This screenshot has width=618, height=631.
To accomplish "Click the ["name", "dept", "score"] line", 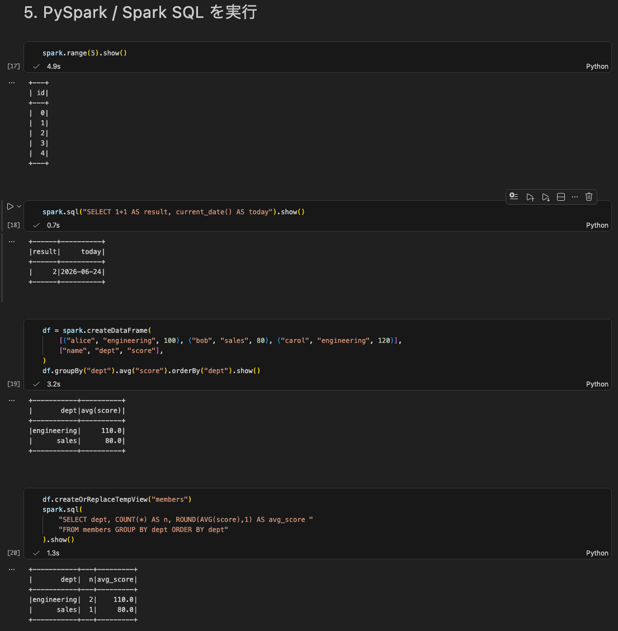I will coord(111,351).
